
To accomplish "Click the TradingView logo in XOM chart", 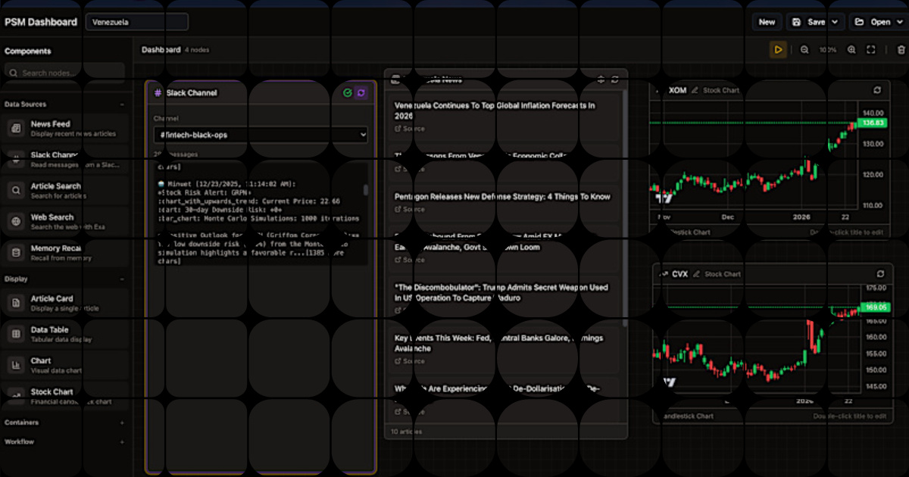I will 664,198.
